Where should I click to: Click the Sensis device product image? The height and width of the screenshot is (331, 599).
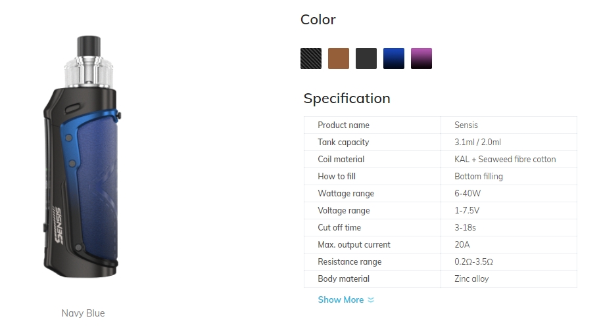pyautogui.click(x=81, y=156)
